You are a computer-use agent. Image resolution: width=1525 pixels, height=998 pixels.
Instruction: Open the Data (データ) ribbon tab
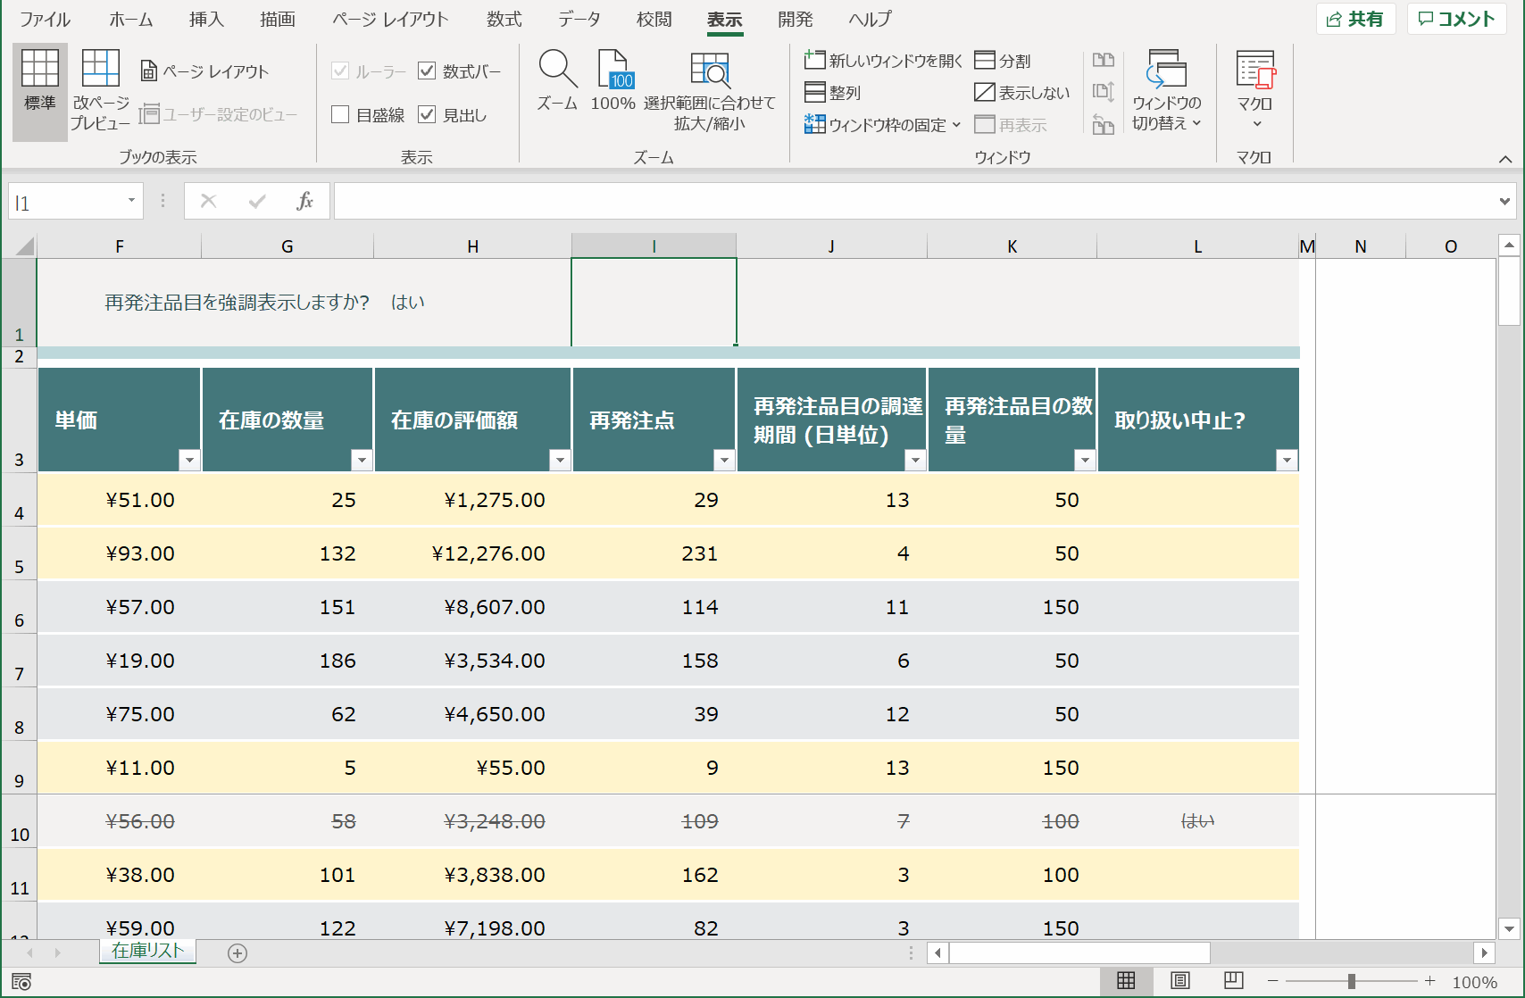[579, 20]
